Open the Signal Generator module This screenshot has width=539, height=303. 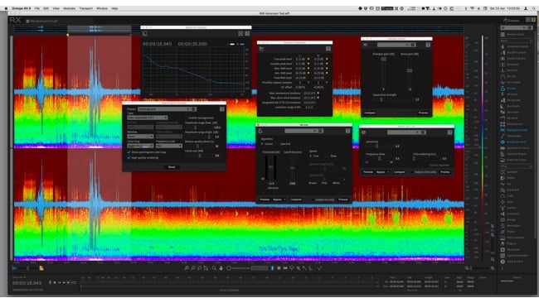pyautogui.click(x=514, y=256)
